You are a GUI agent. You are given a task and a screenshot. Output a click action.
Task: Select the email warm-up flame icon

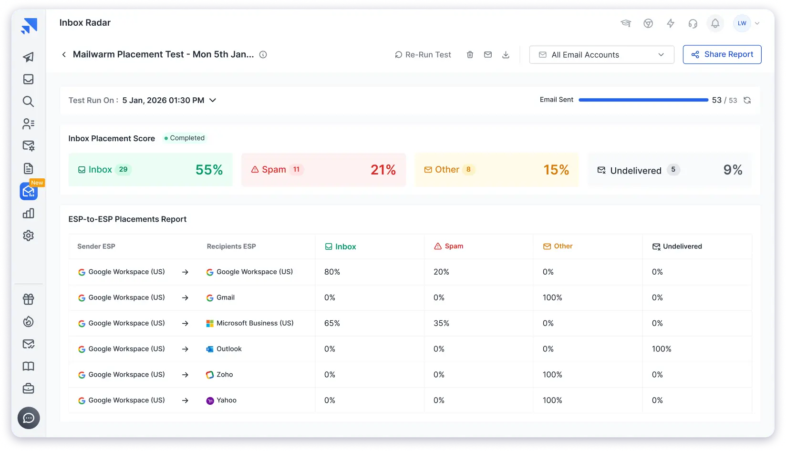28,321
